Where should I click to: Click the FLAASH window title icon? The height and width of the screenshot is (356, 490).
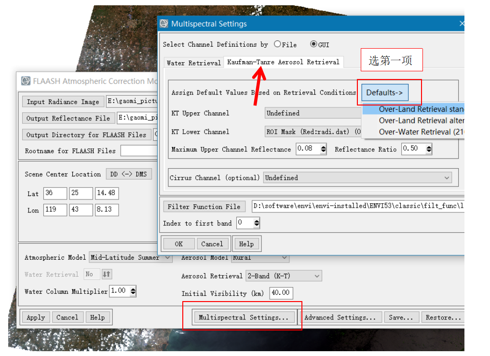point(26,81)
